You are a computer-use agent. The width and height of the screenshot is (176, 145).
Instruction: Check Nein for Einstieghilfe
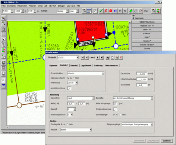[x=67, y=124]
